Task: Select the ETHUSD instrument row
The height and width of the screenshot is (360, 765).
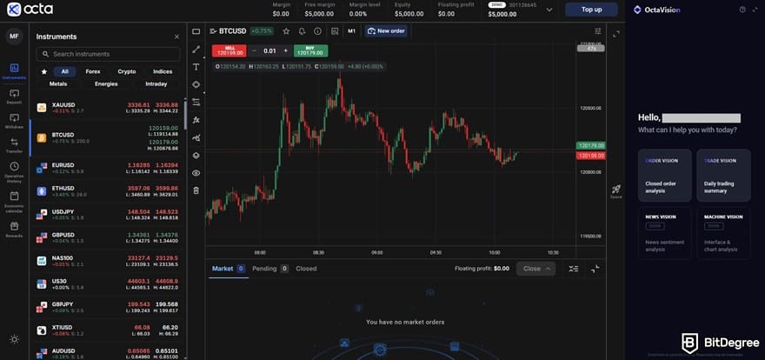Action: click(x=107, y=191)
